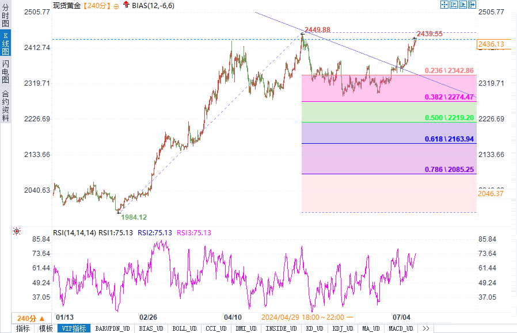Click the RSI2:75.13 value label
This screenshot has width=517, height=333.
pyautogui.click(x=155, y=233)
